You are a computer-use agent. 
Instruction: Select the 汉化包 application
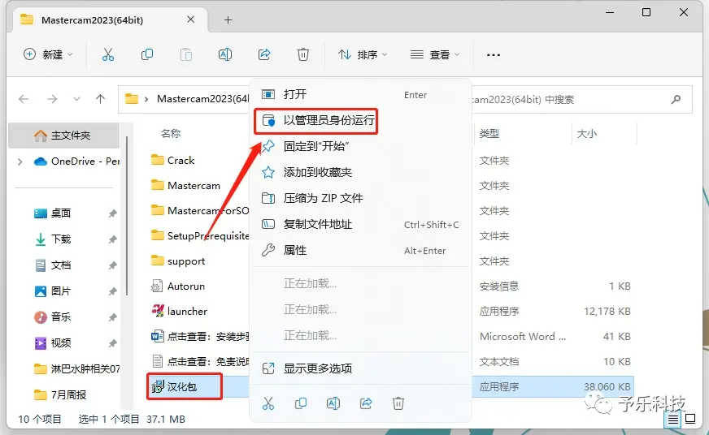[x=184, y=387]
